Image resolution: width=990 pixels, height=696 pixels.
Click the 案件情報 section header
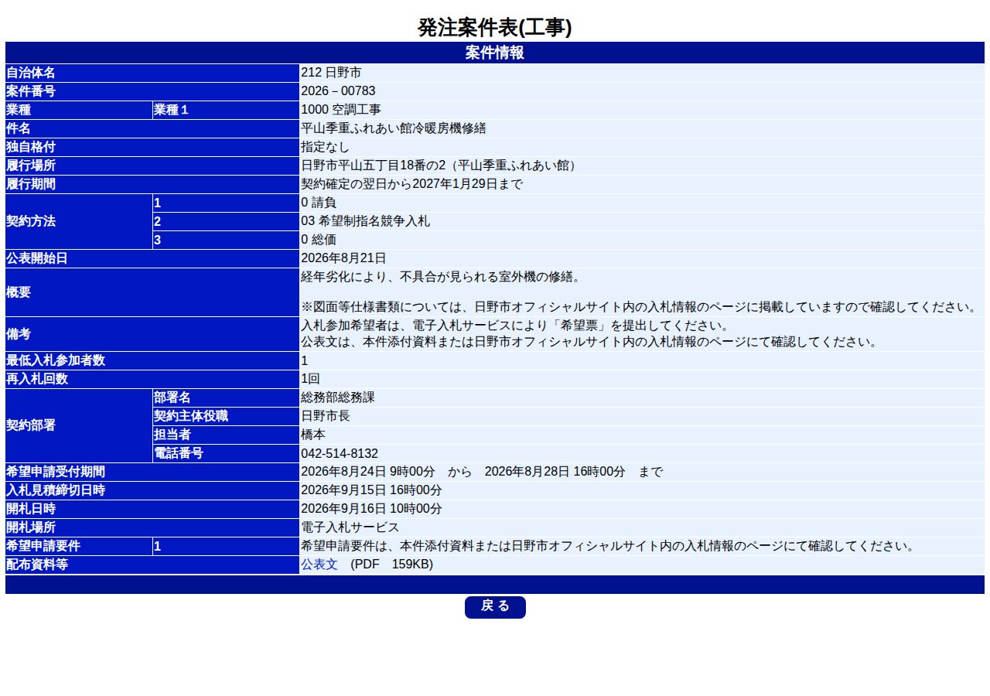[495, 53]
